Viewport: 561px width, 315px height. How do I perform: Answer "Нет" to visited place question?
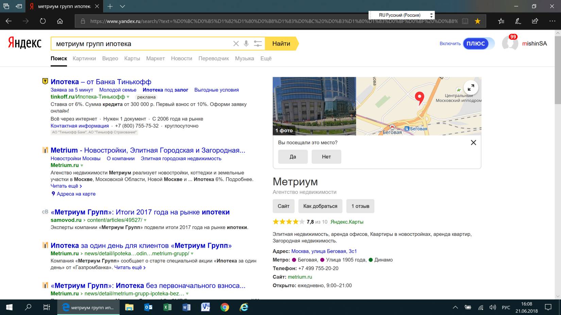click(326, 157)
